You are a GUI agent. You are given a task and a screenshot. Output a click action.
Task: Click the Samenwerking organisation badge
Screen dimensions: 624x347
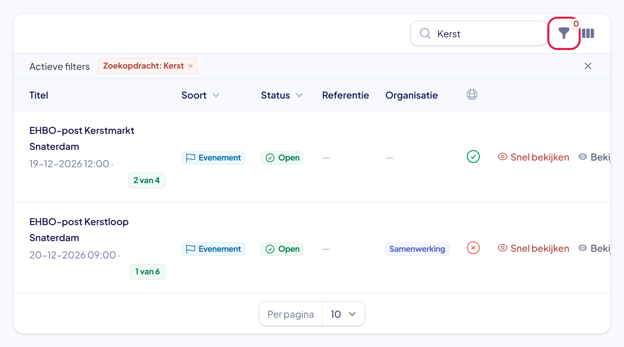pyautogui.click(x=417, y=249)
